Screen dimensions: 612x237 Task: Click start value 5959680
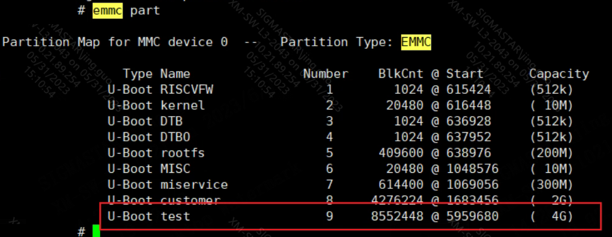(473, 216)
